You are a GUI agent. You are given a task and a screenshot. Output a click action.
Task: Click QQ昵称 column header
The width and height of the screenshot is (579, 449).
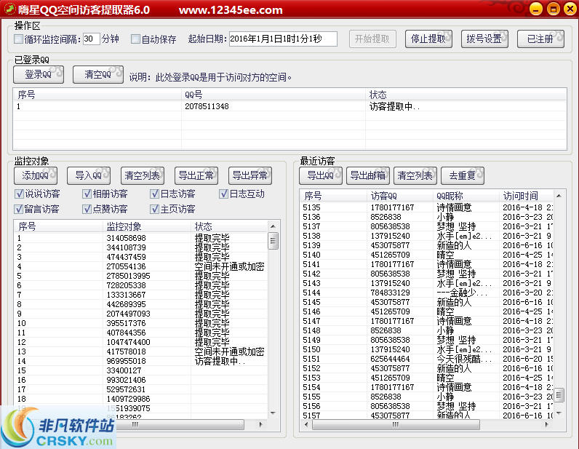point(466,196)
